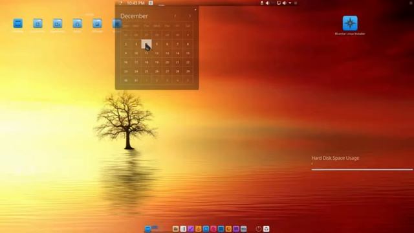Click the person-shaped icon in system tray
414x233 pixels.
(262, 3)
